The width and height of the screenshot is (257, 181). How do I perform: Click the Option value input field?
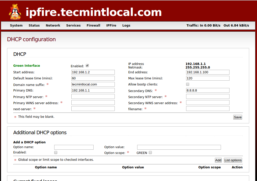click(179, 147)
